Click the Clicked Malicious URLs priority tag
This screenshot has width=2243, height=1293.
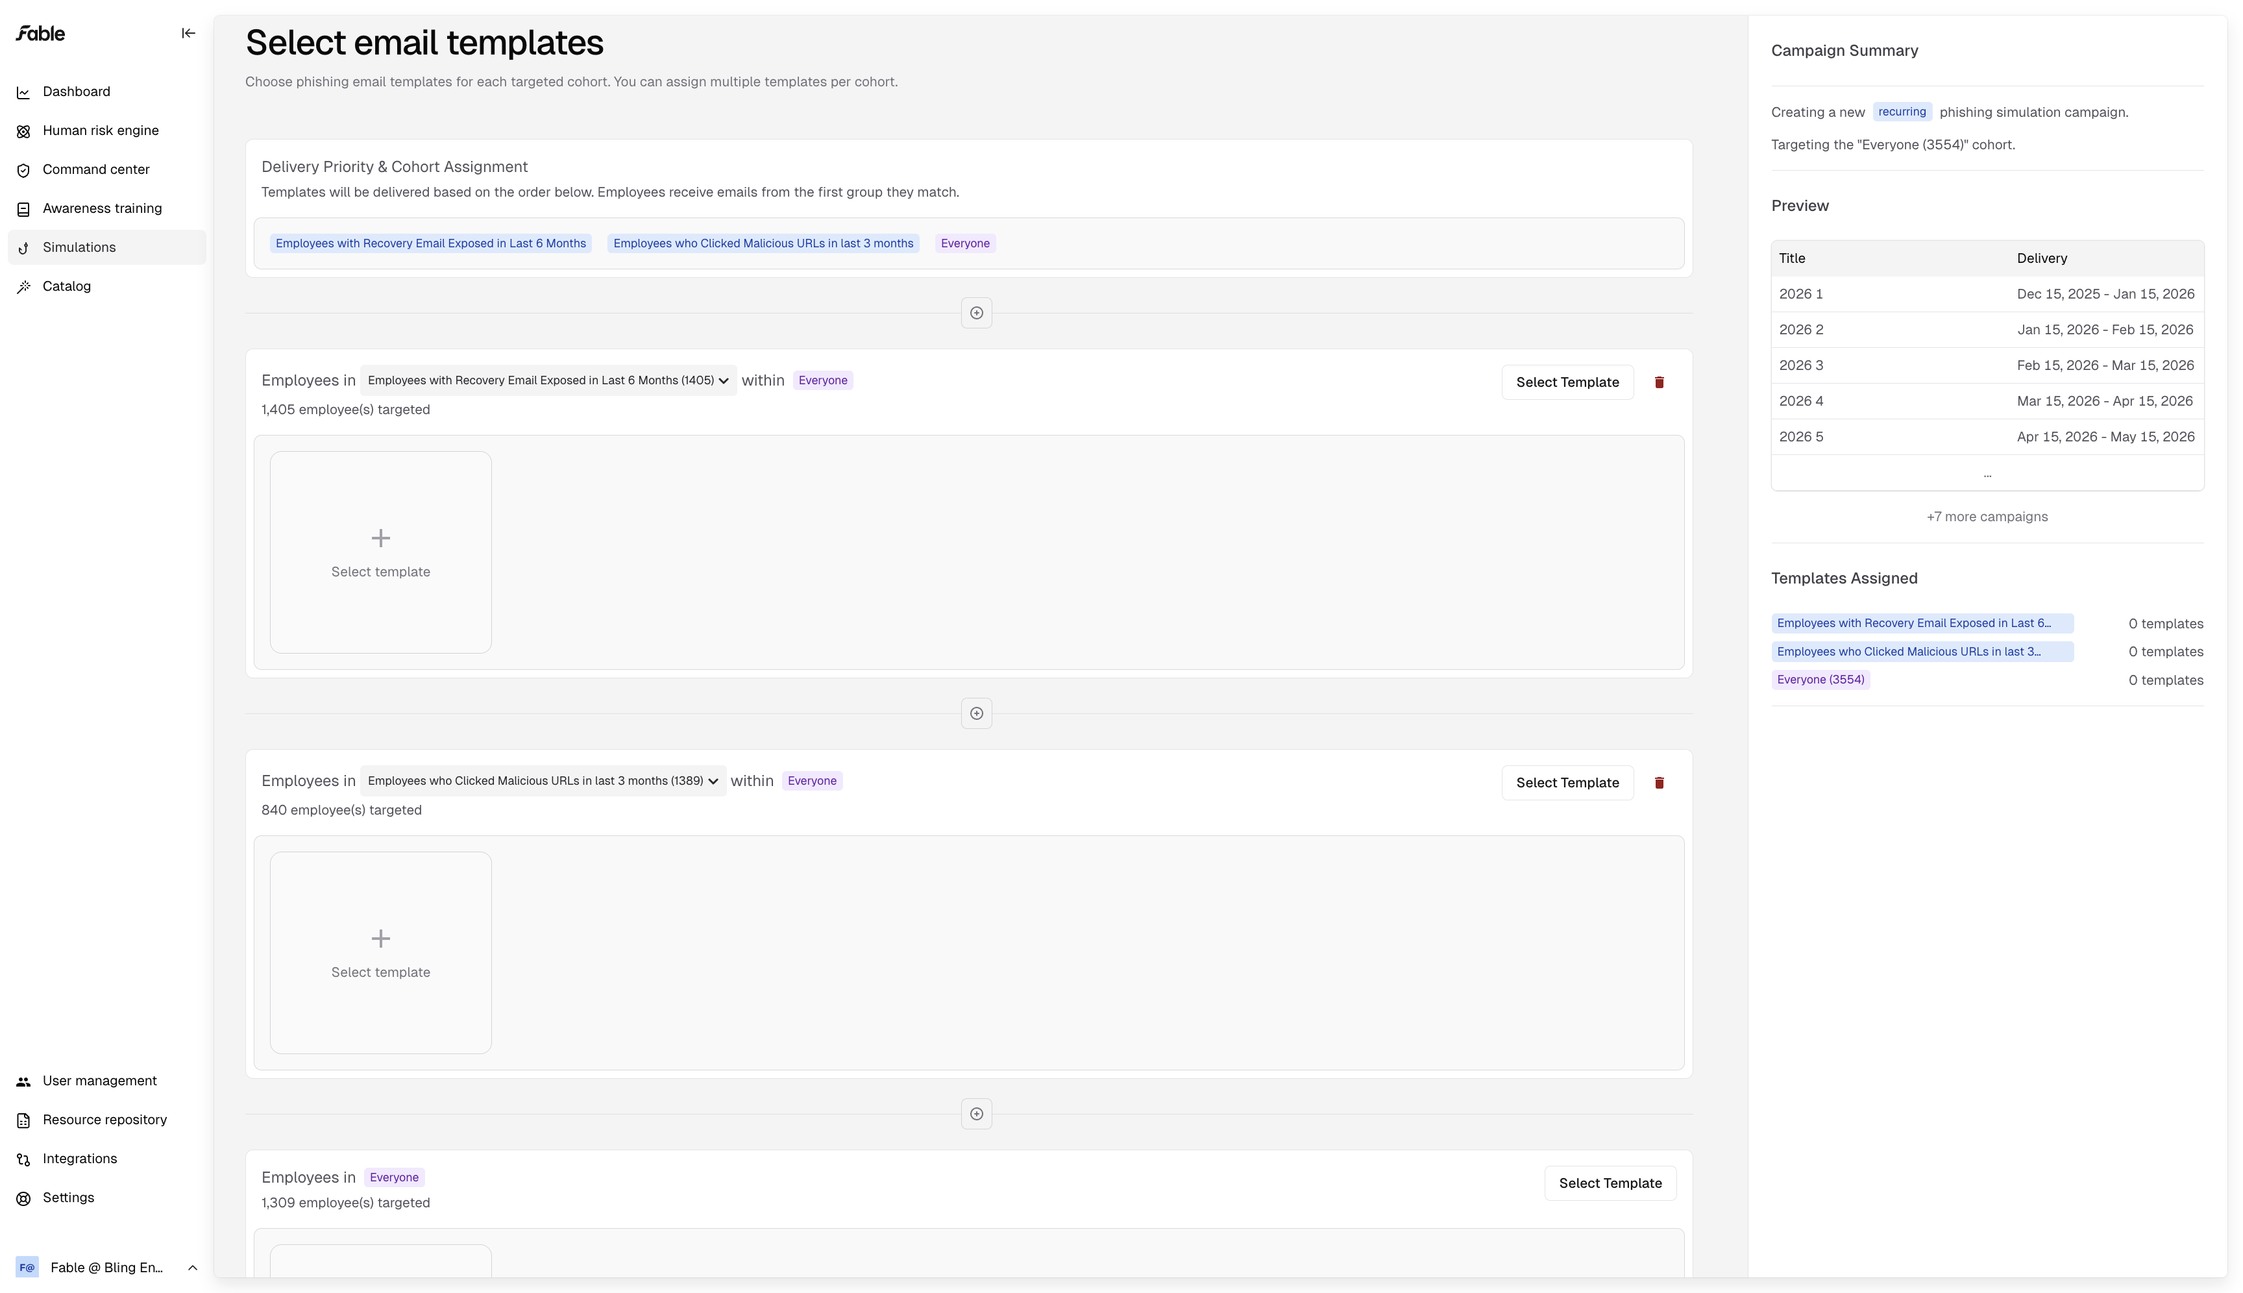pos(763,244)
